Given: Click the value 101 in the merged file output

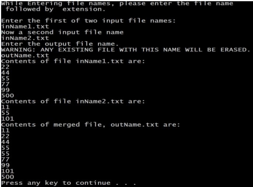Looking at the screenshot, I should click(x=7, y=171).
